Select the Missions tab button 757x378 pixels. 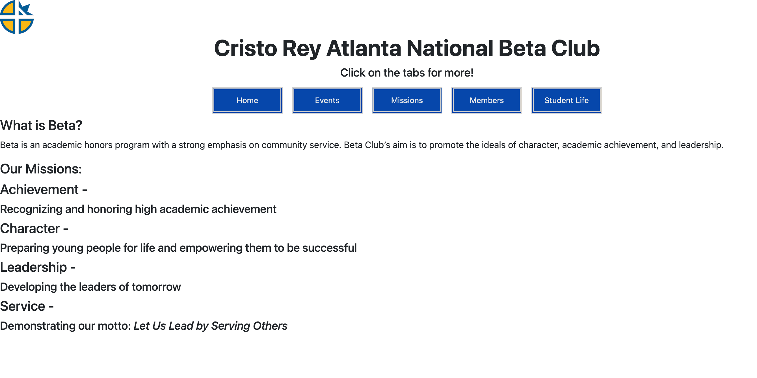pyautogui.click(x=407, y=101)
